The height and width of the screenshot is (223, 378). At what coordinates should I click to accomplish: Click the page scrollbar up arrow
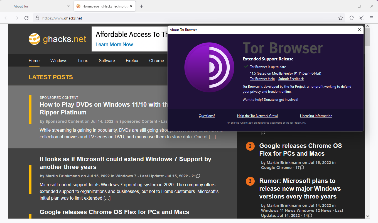pyautogui.click(x=367, y=26)
